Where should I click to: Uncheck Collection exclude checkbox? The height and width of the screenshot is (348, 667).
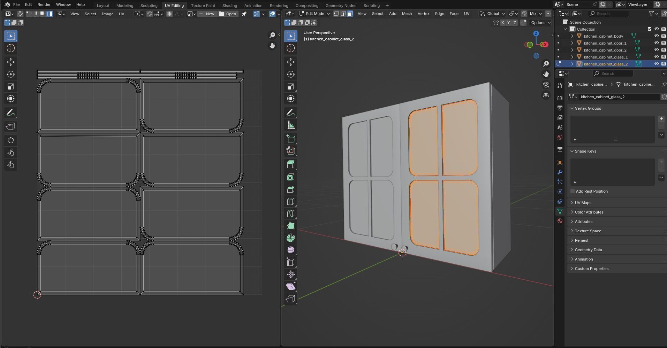pyautogui.click(x=649, y=29)
